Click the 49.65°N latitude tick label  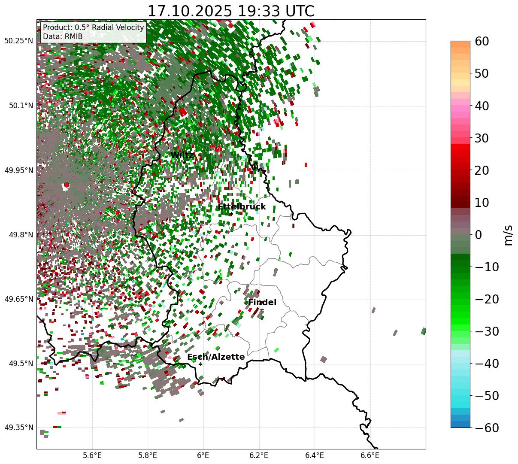point(19,299)
